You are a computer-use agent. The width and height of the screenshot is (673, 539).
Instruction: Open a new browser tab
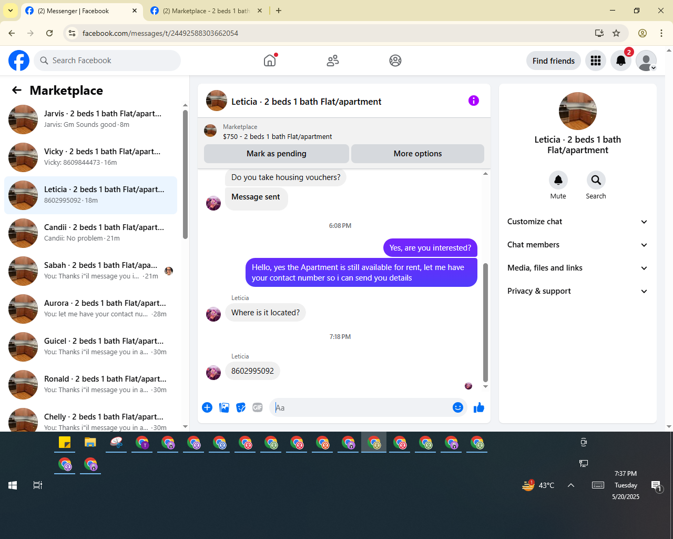click(x=279, y=11)
